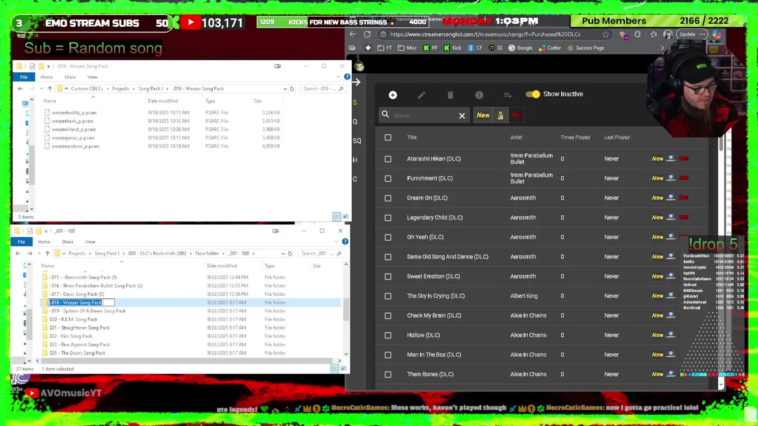Click the Search -018 box in Weezer explorer
758x426 pixels.
pyautogui.click(x=323, y=89)
